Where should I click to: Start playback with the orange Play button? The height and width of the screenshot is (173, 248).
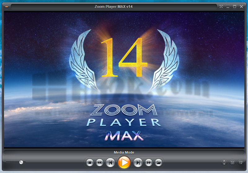(124, 162)
